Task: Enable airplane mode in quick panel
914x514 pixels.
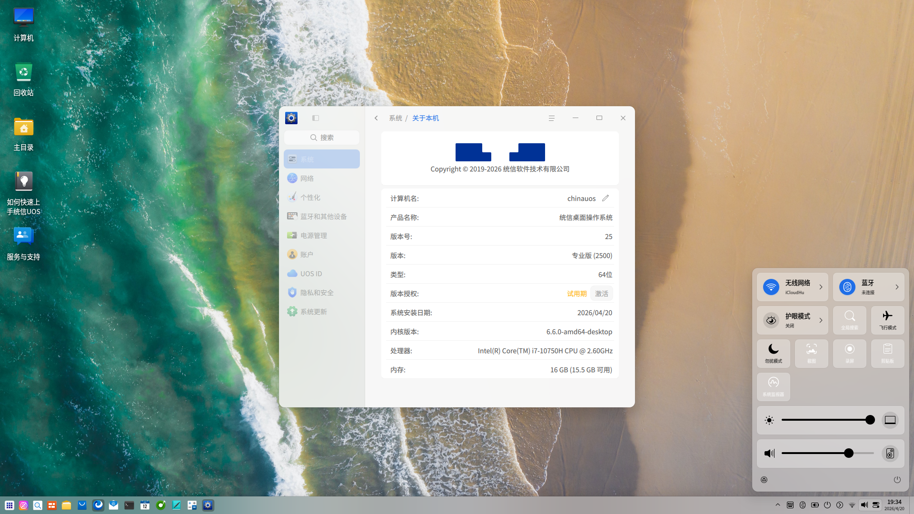Action: [888, 320]
